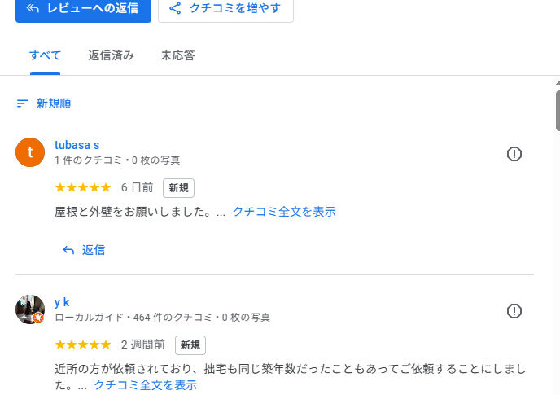The width and height of the screenshot is (560, 395).
Task: Open the tubasa s reviewer profile link
Action: point(77,145)
